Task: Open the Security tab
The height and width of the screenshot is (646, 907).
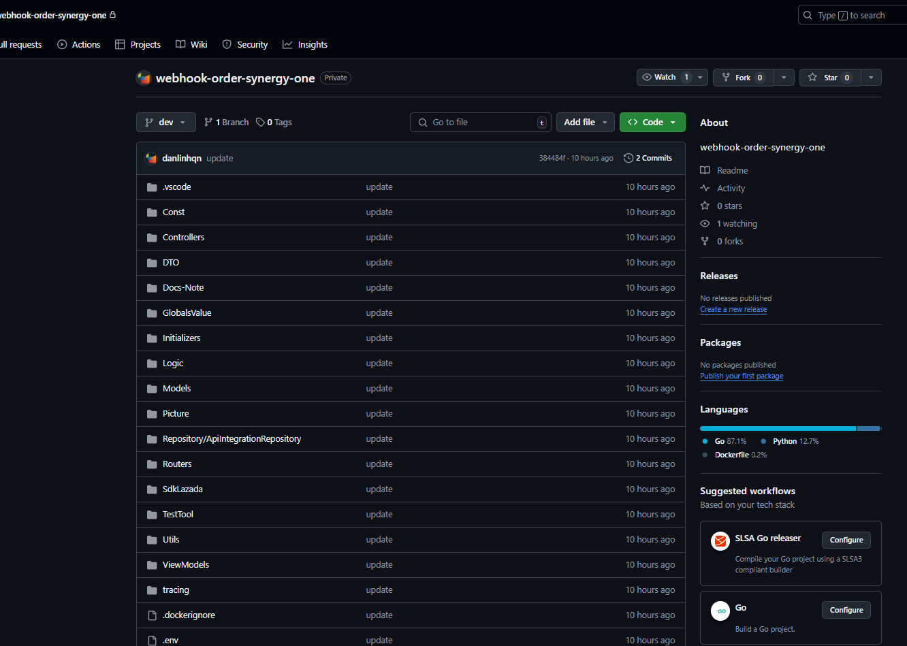Action: coord(245,44)
